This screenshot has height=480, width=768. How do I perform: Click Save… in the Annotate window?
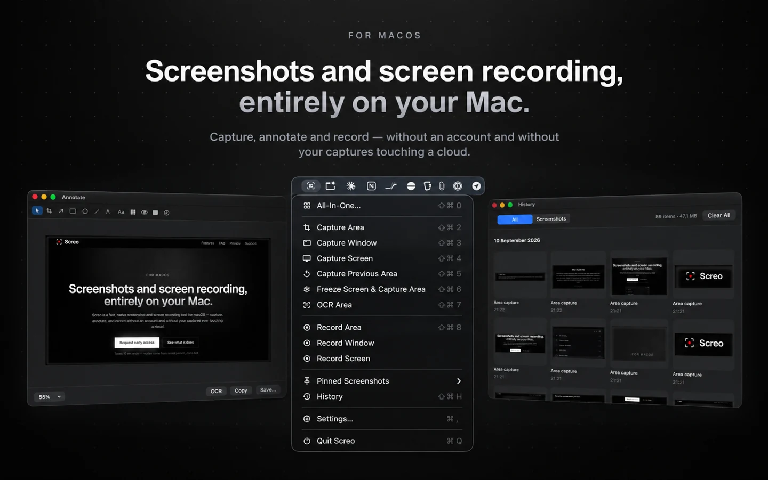click(268, 390)
